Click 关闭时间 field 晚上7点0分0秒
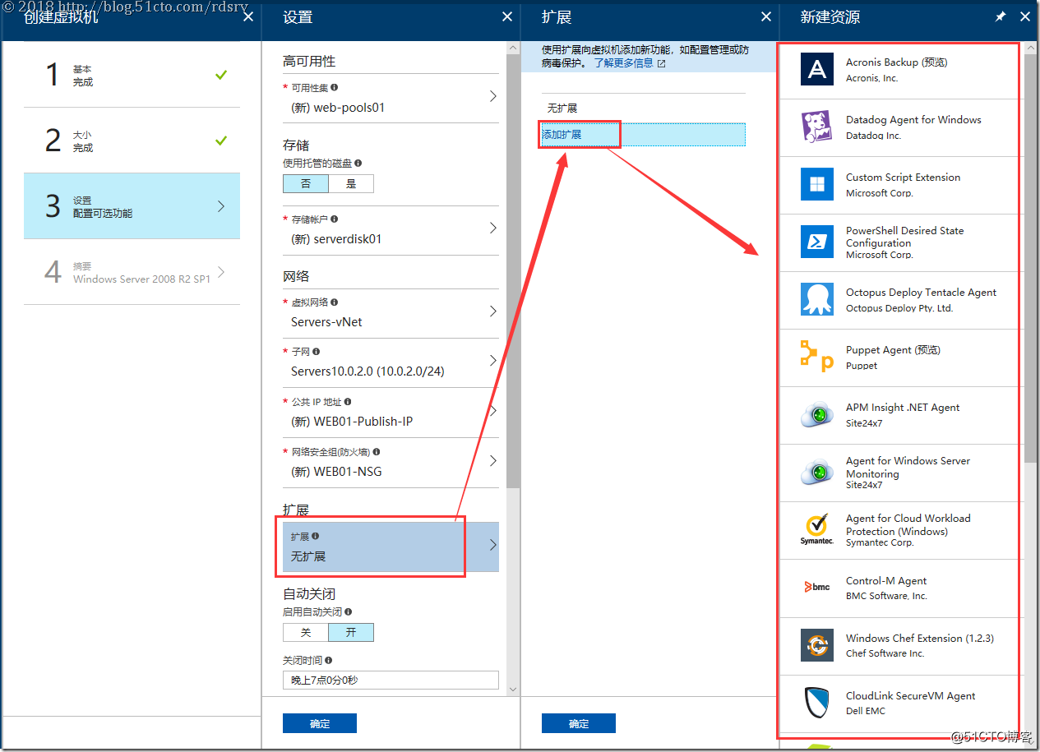 coord(391,680)
